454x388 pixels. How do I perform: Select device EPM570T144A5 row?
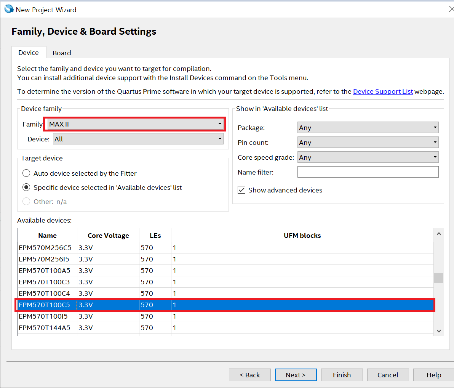coord(225,328)
